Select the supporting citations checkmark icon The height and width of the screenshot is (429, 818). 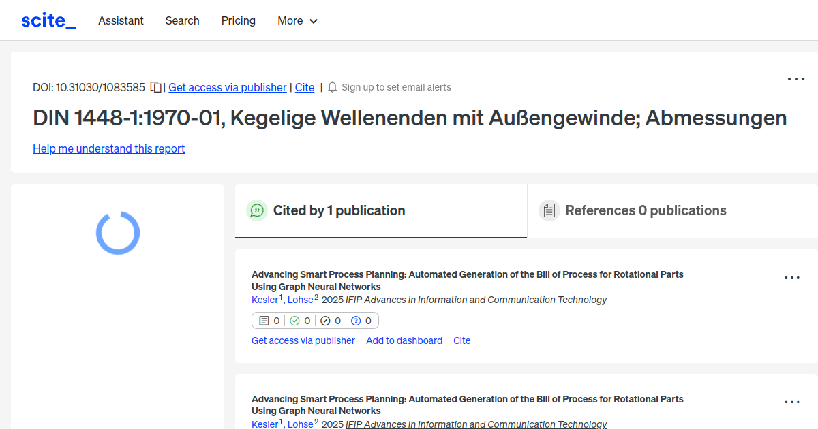pos(296,320)
